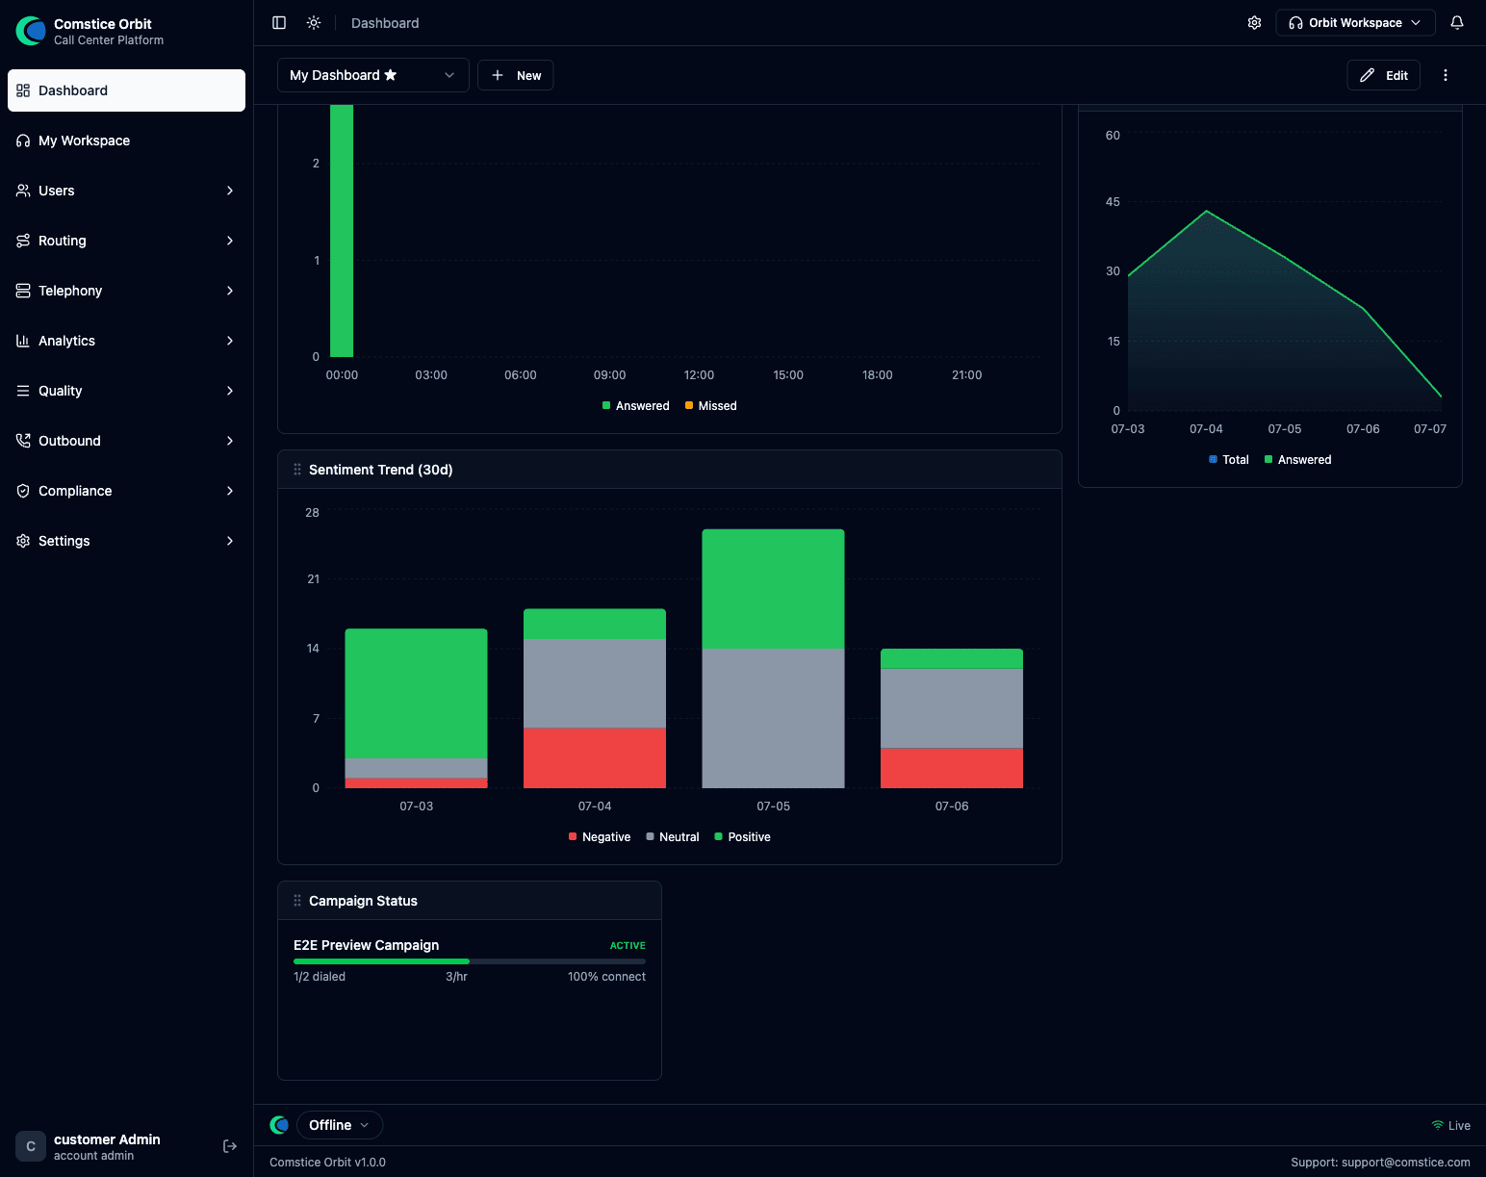Toggle the Negative sentiment legend
The width and height of the screenshot is (1486, 1177).
pyautogui.click(x=600, y=837)
